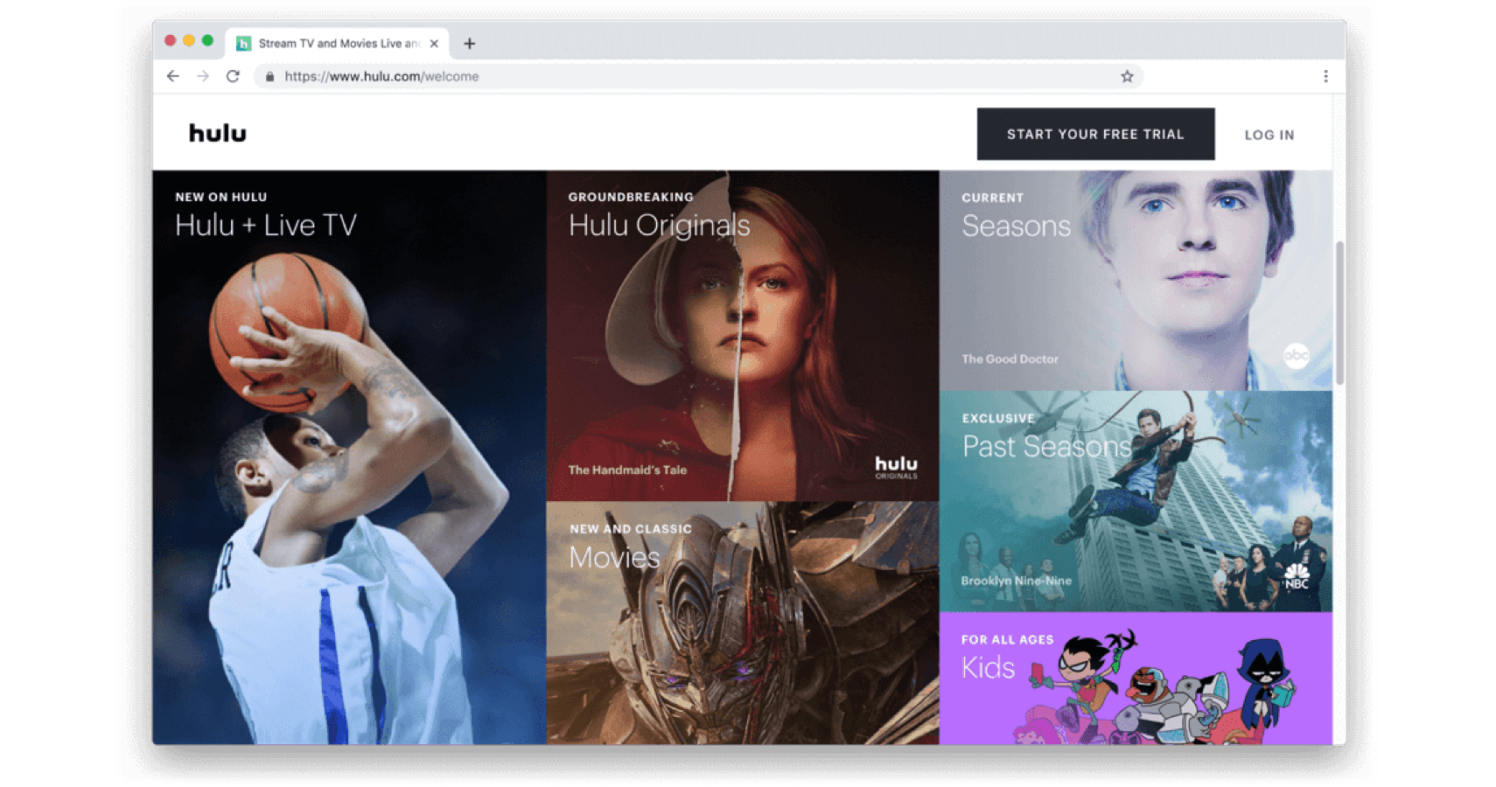Click the bookmark star icon
Viewport: 1496px width, 787px height.
(x=1127, y=76)
